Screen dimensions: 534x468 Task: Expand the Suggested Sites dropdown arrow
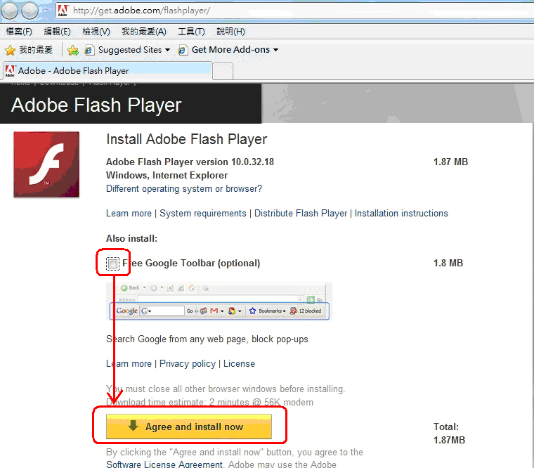point(167,50)
